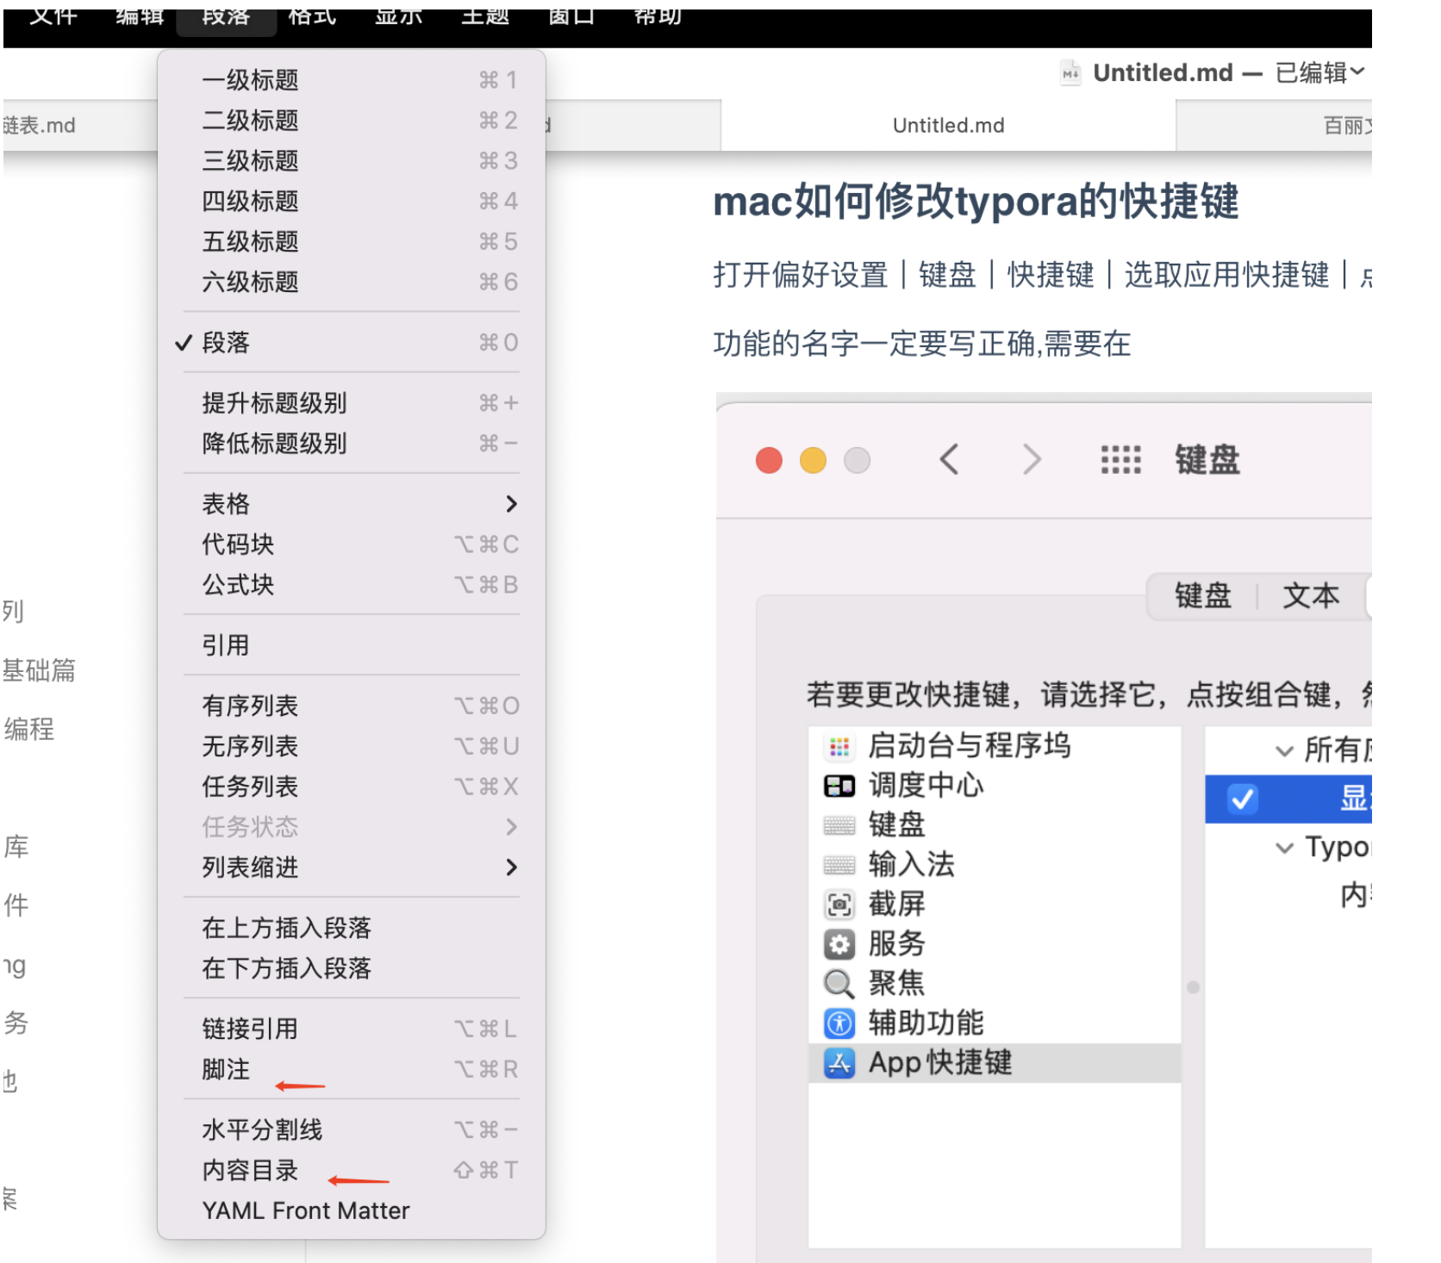The image size is (1441, 1263).
Task: Insert a 公式块 from the menu
Action: [x=352, y=585]
